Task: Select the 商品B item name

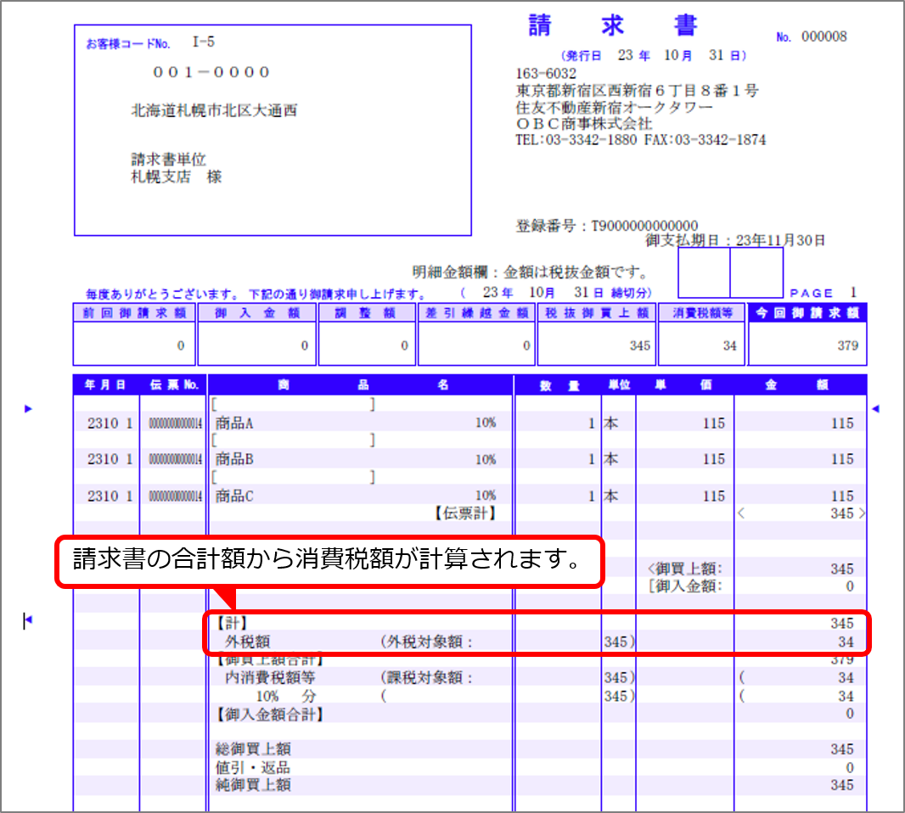Action: pos(234,459)
